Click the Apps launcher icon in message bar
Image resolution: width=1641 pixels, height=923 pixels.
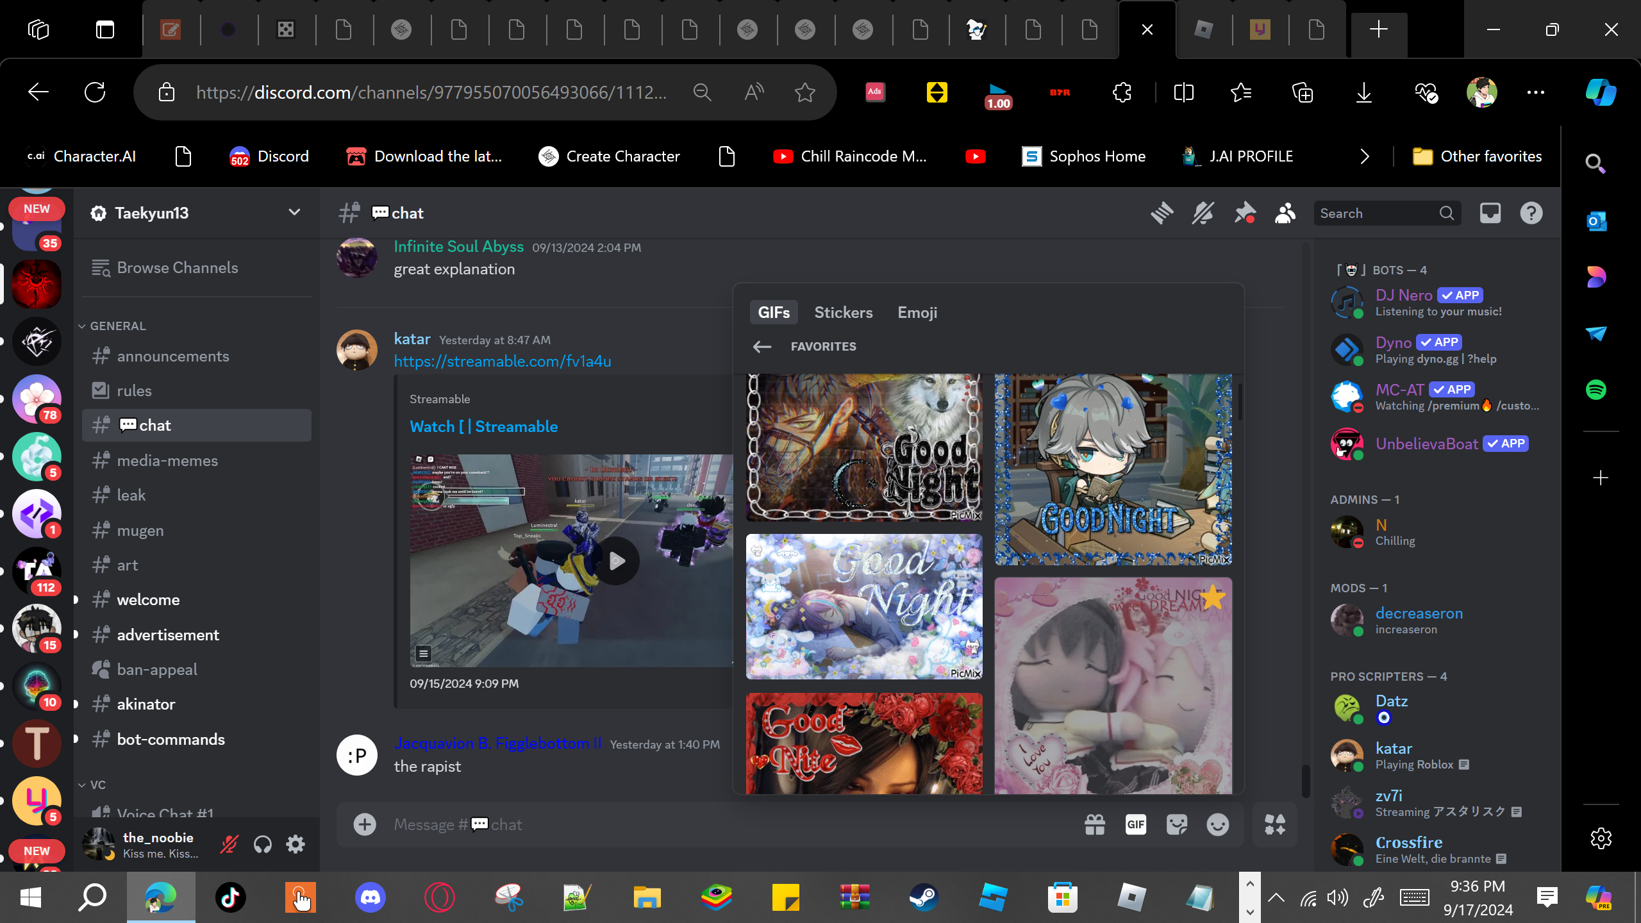tap(1274, 824)
